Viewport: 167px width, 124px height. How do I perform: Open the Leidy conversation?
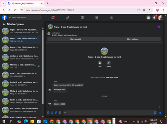(x=21, y=101)
